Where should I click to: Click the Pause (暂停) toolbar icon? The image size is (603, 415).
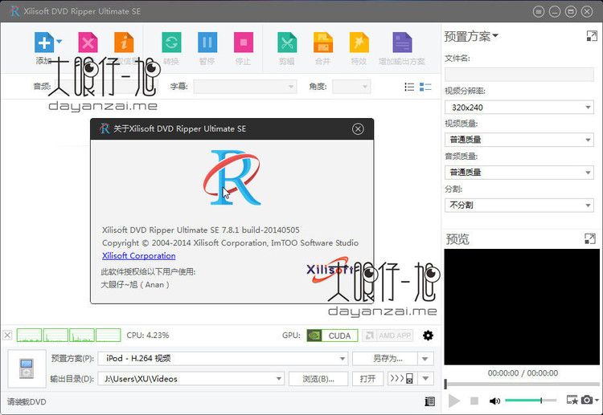pyautogui.click(x=207, y=43)
